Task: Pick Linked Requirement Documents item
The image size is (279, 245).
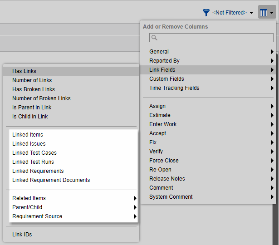Action: tap(51, 180)
